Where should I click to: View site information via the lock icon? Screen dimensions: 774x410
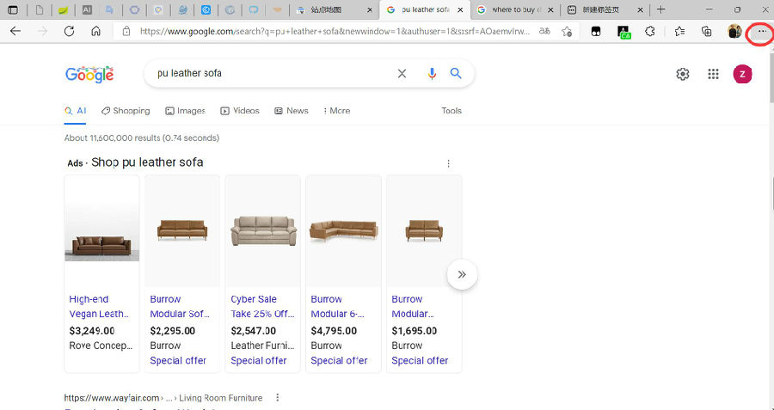(x=126, y=31)
